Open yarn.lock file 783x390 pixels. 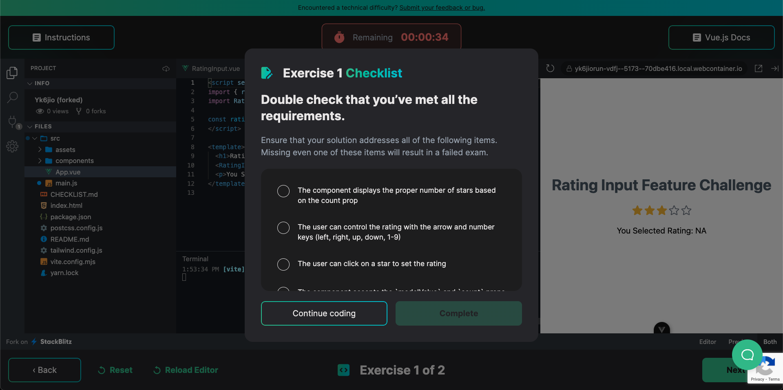(x=100, y=273)
